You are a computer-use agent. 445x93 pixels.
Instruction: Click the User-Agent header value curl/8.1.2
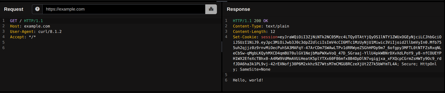point(50,32)
